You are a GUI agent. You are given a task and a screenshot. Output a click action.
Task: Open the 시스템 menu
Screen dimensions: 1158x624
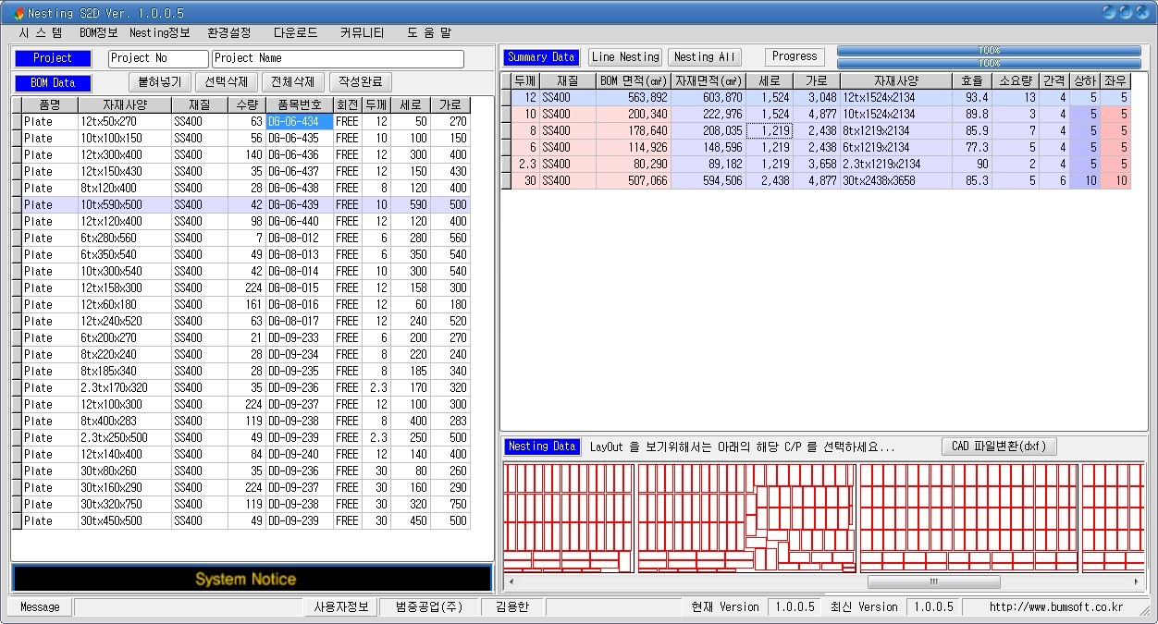click(41, 32)
